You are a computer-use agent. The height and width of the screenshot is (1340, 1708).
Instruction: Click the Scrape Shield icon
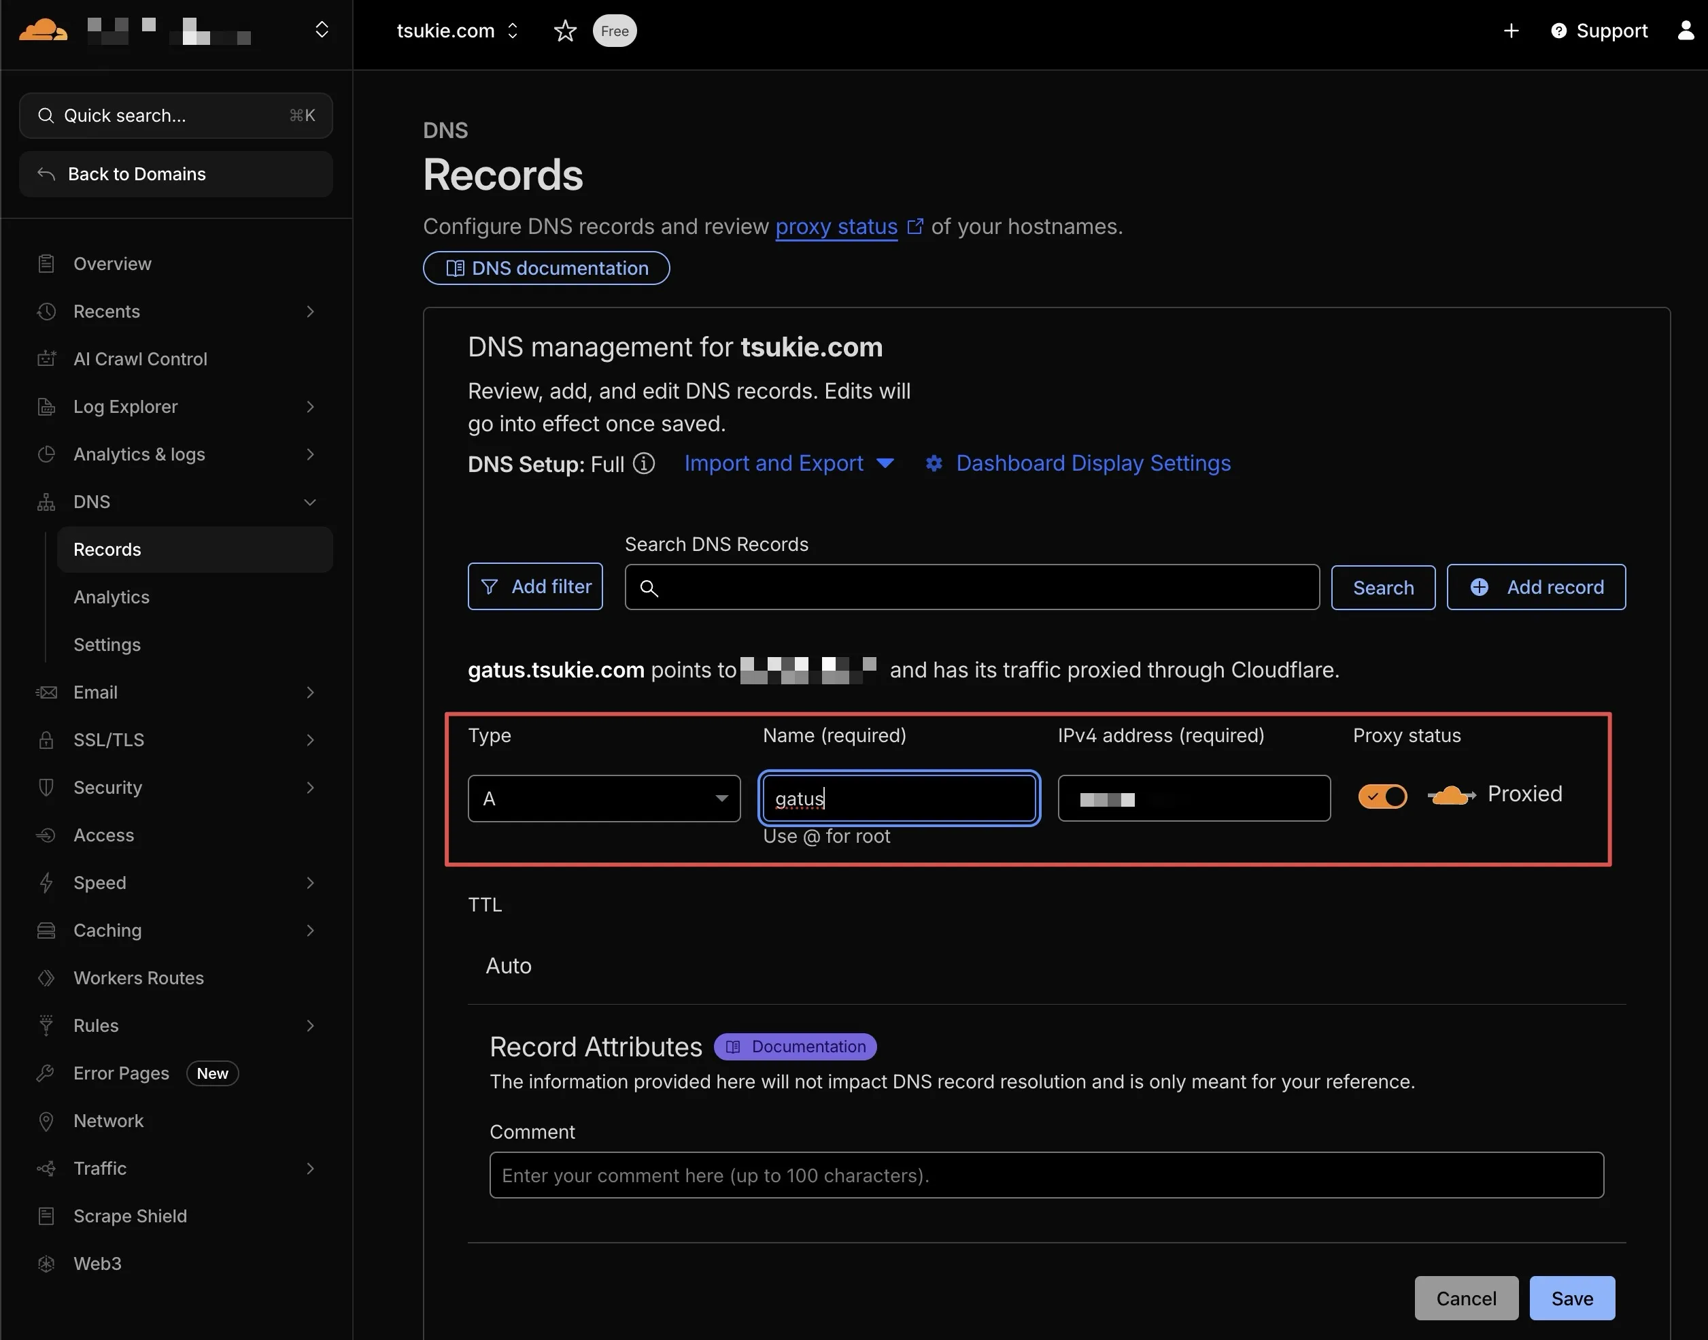pyautogui.click(x=46, y=1216)
